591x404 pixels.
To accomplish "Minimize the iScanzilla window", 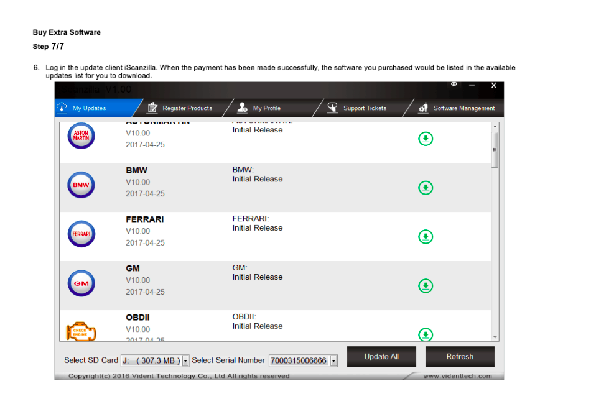I will 472,85.
